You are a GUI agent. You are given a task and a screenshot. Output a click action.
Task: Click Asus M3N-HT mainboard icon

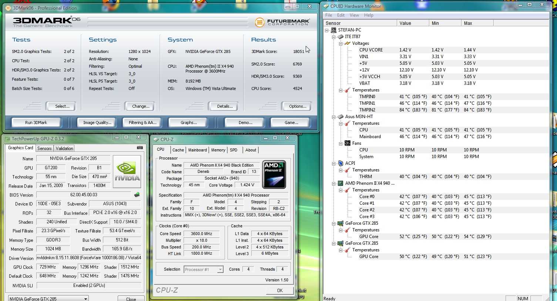(x=340, y=117)
